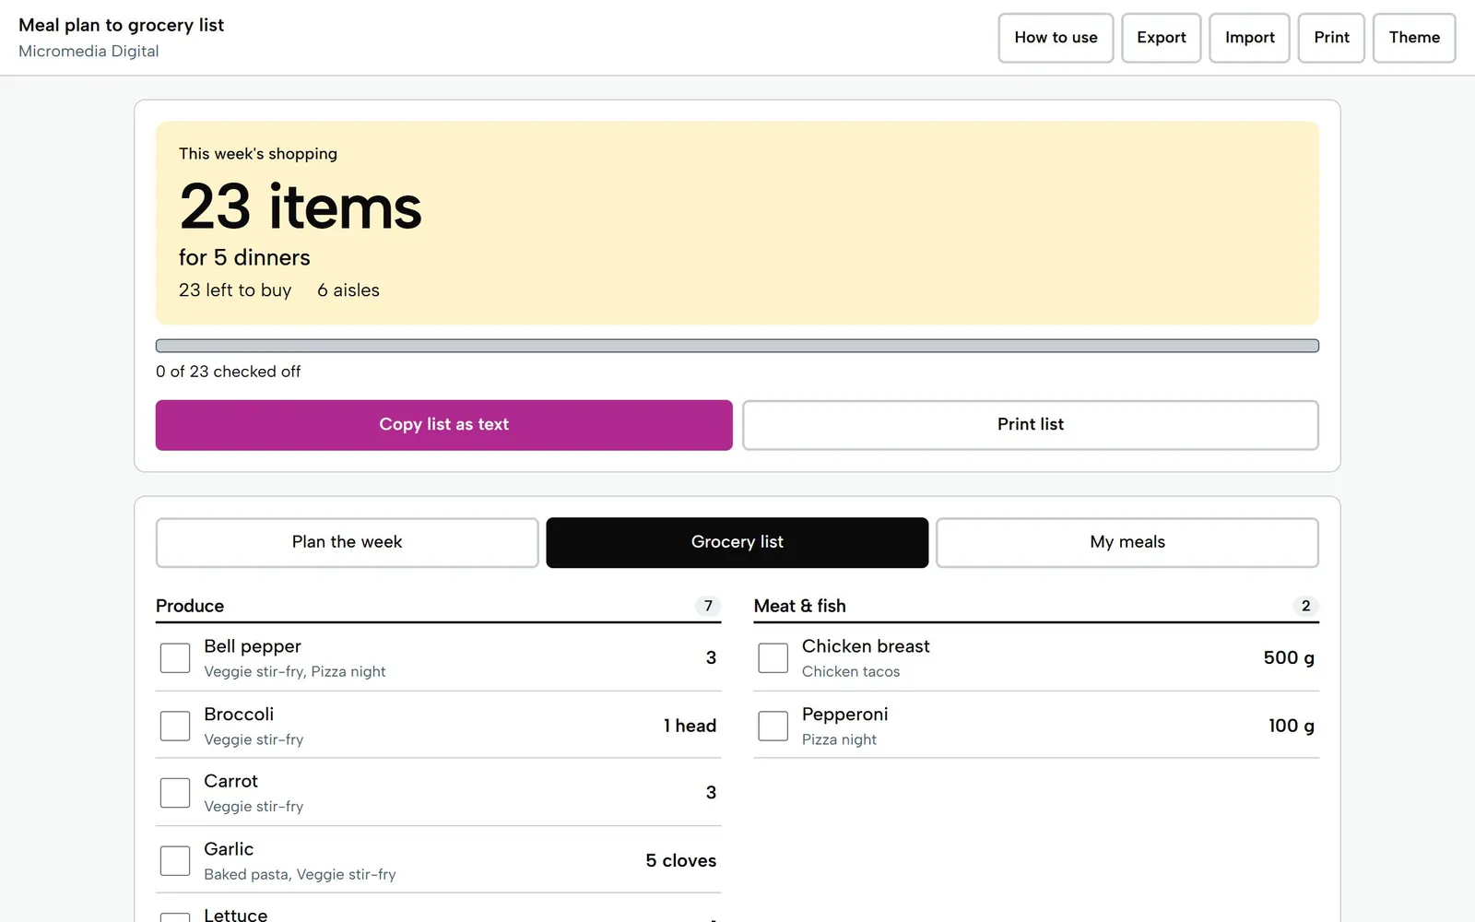
Task: Select the Grocery list tab
Action: (x=737, y=542)
